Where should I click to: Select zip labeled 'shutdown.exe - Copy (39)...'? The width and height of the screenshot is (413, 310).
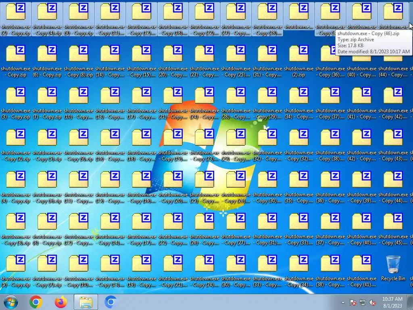(362, 187)
